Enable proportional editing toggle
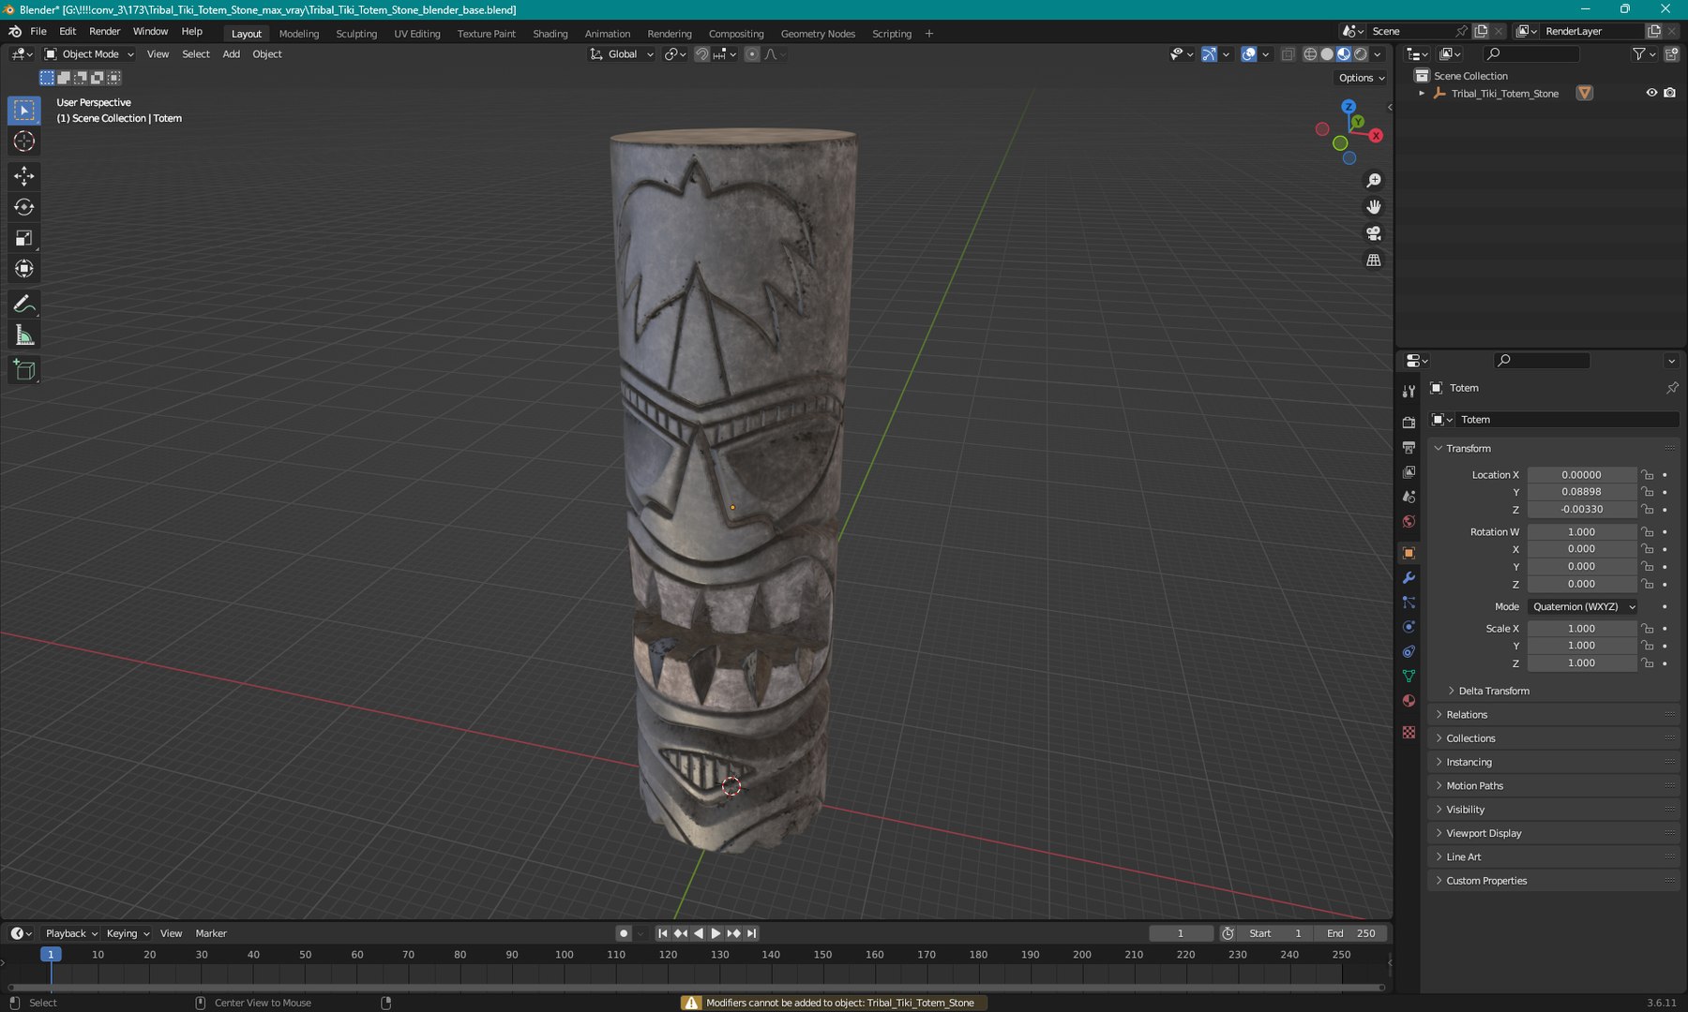The height and width of the screenshot is (1012, 1688). pos(752,54)
